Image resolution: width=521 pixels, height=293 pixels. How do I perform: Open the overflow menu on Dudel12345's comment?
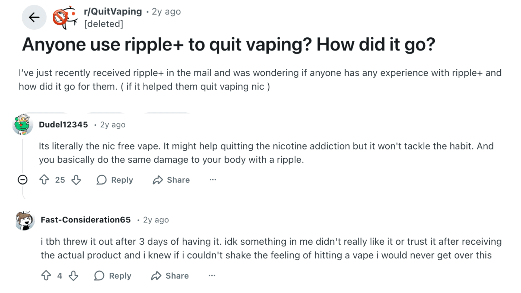(213, 180)
